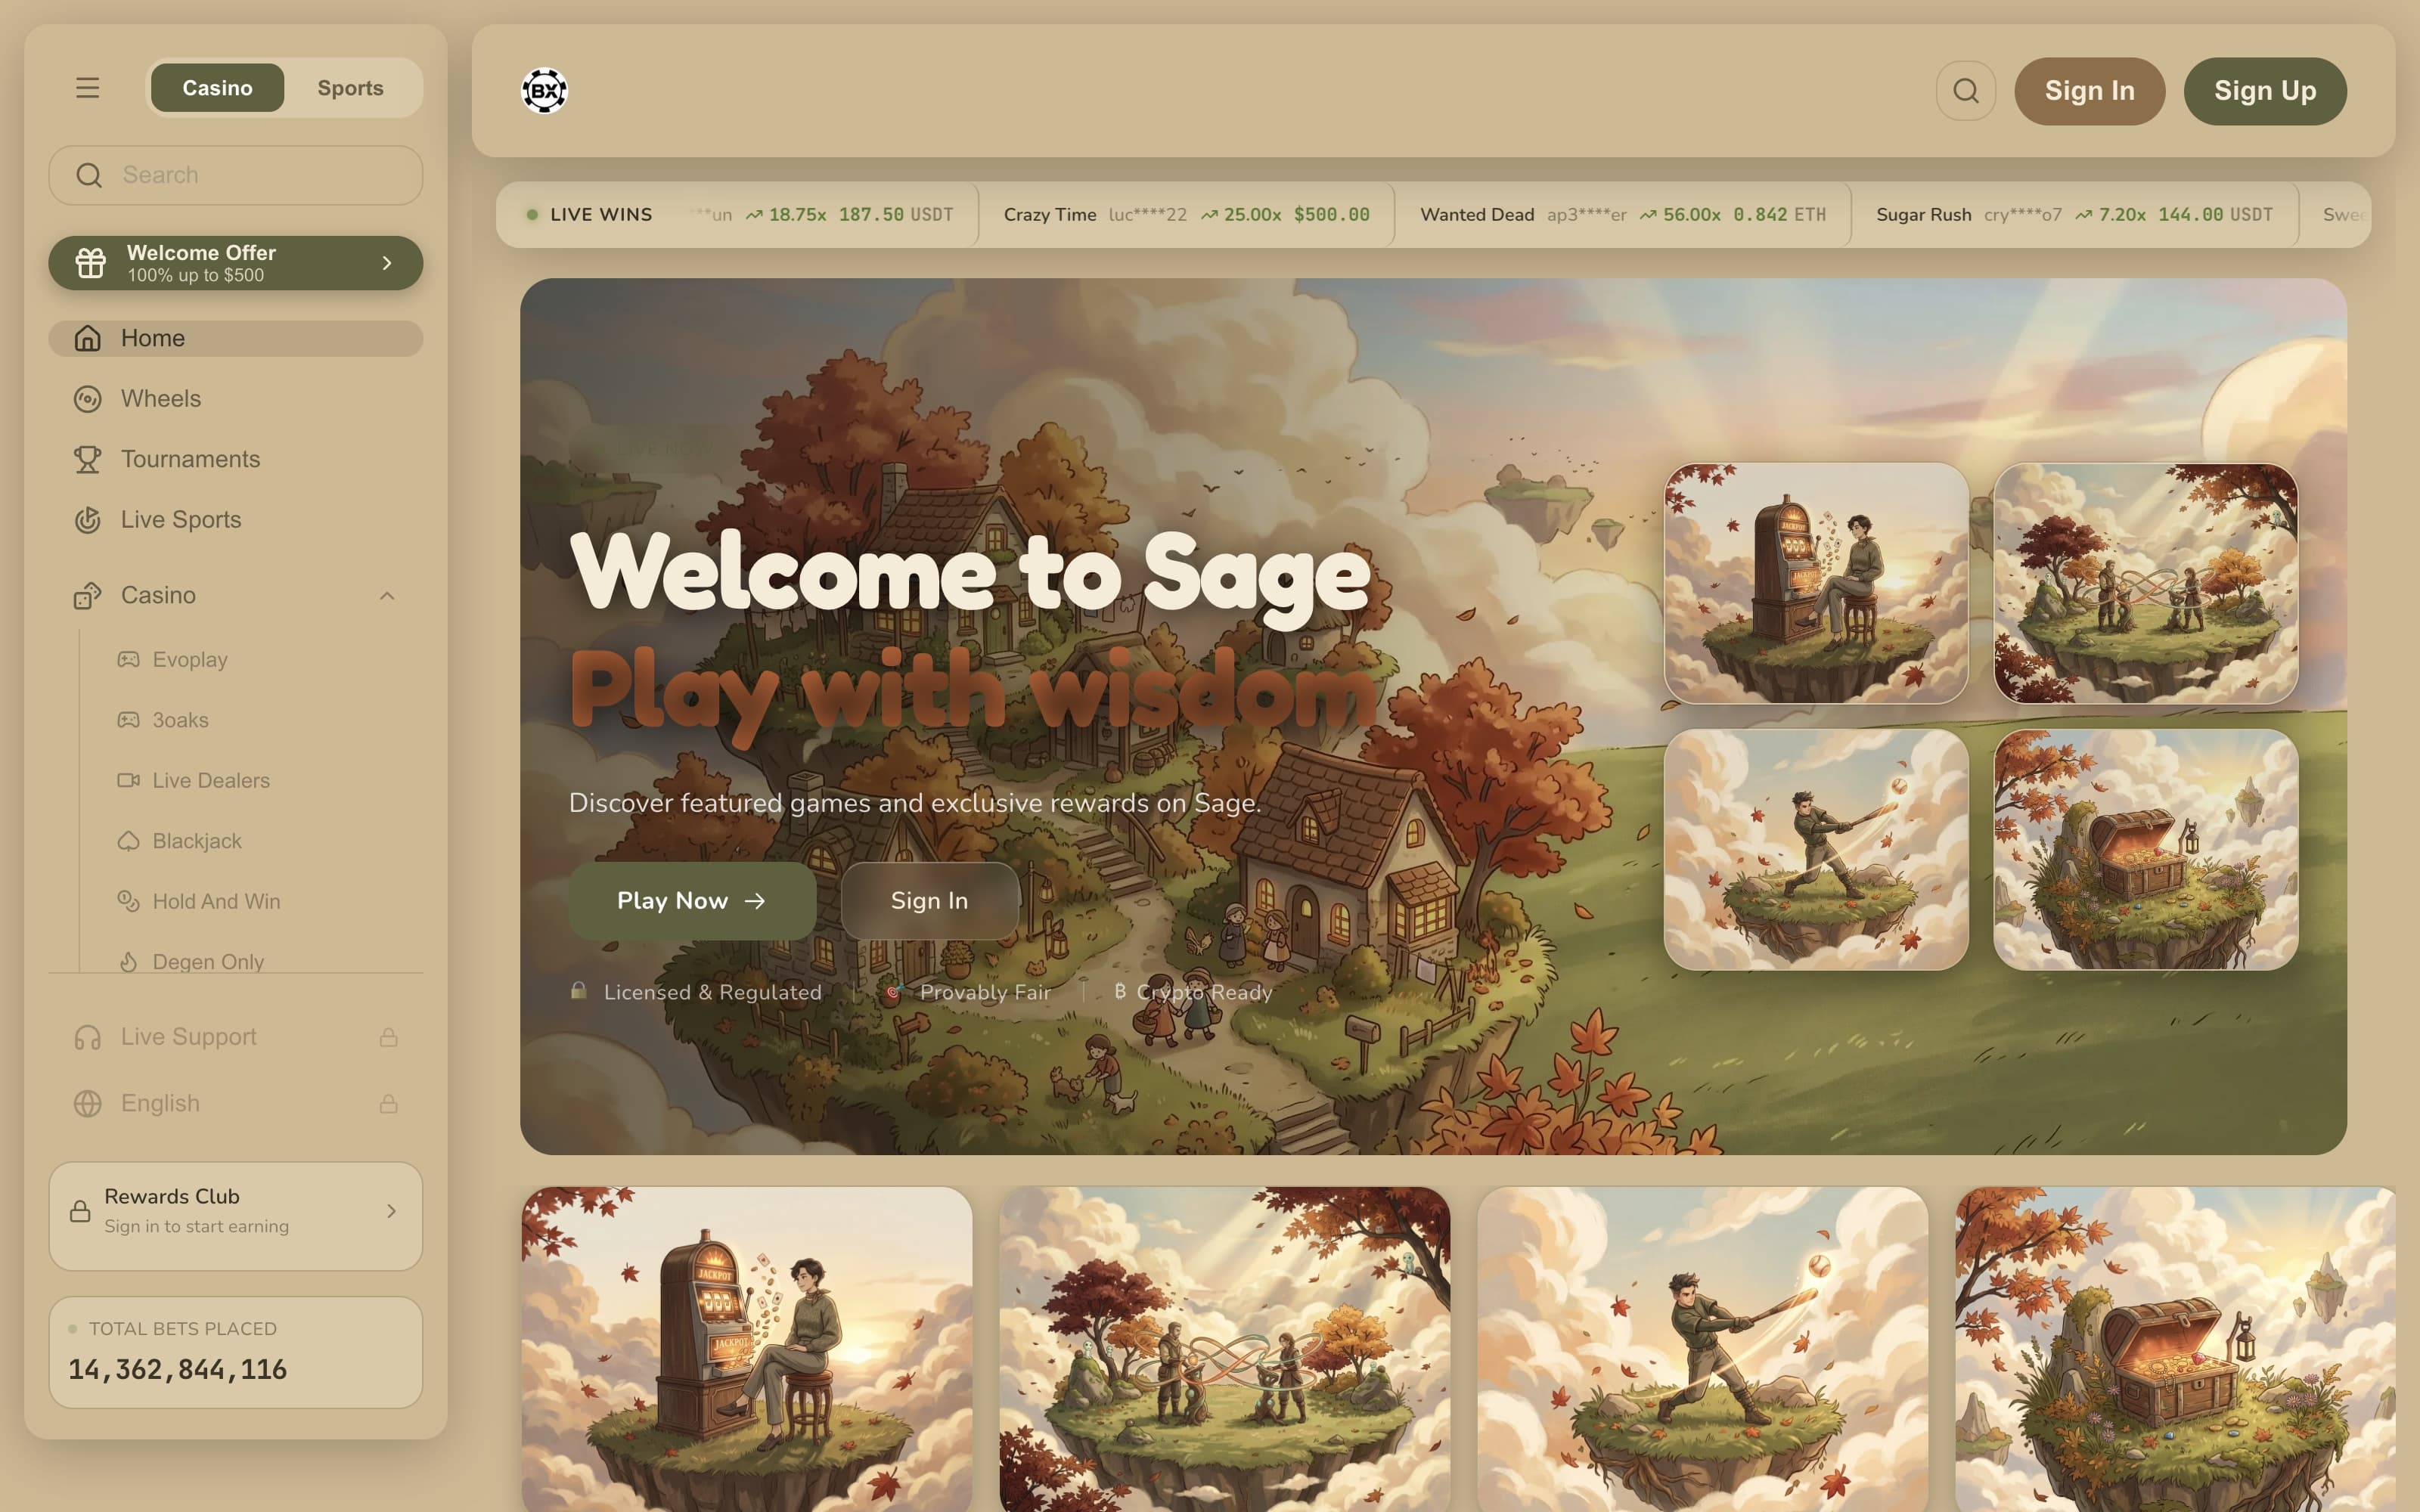Click the gift icon in Welcome Offer
The width and height of the screenshot is (2420, 1512).
coord(90,263)
